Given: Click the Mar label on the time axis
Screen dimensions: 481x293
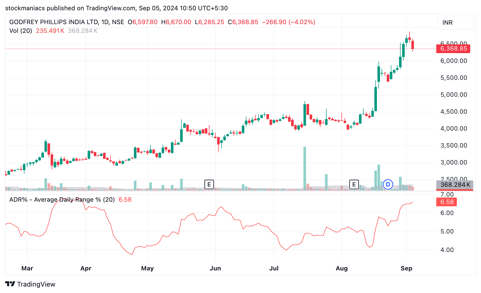Looking at the screenshot, I should [x=27, y=268].
